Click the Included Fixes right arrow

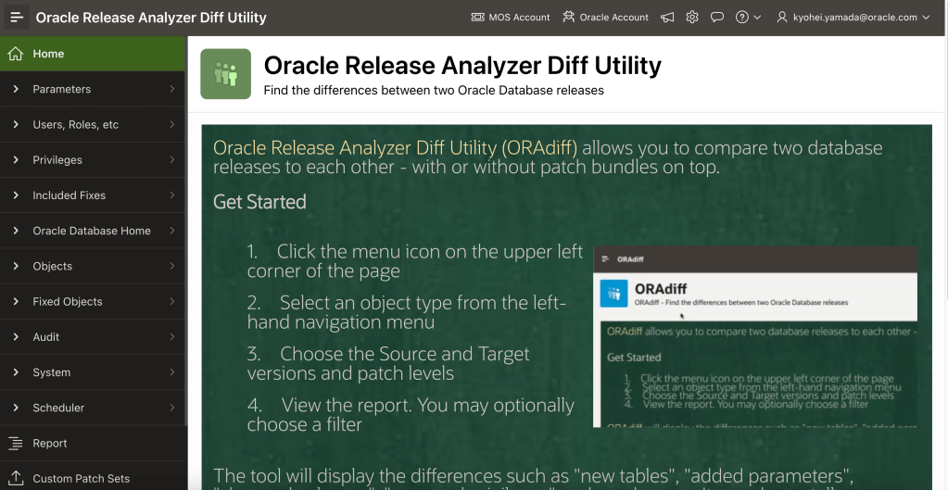[x=172, y=195]
